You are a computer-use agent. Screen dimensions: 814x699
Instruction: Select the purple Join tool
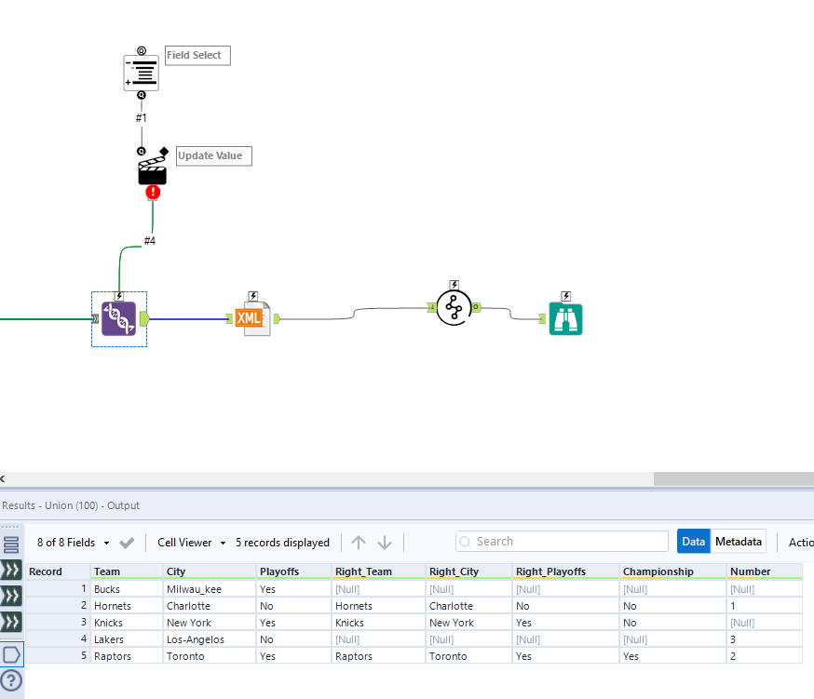click(118, 317)
